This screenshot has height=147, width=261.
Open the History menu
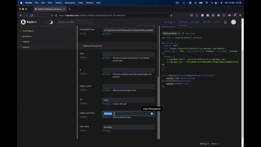(x=58, y=3)
